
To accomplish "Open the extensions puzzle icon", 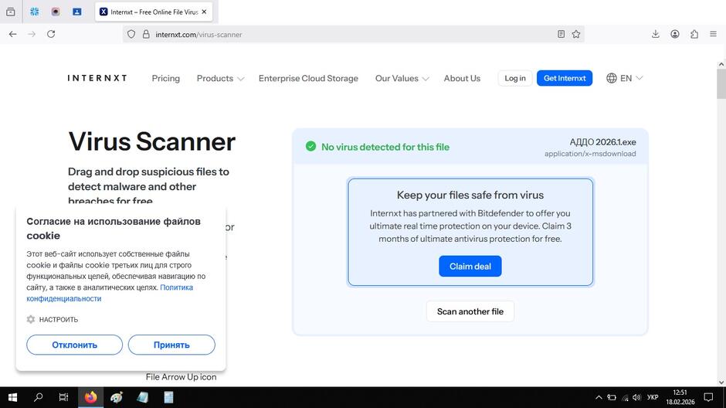I will coord(694,34).
